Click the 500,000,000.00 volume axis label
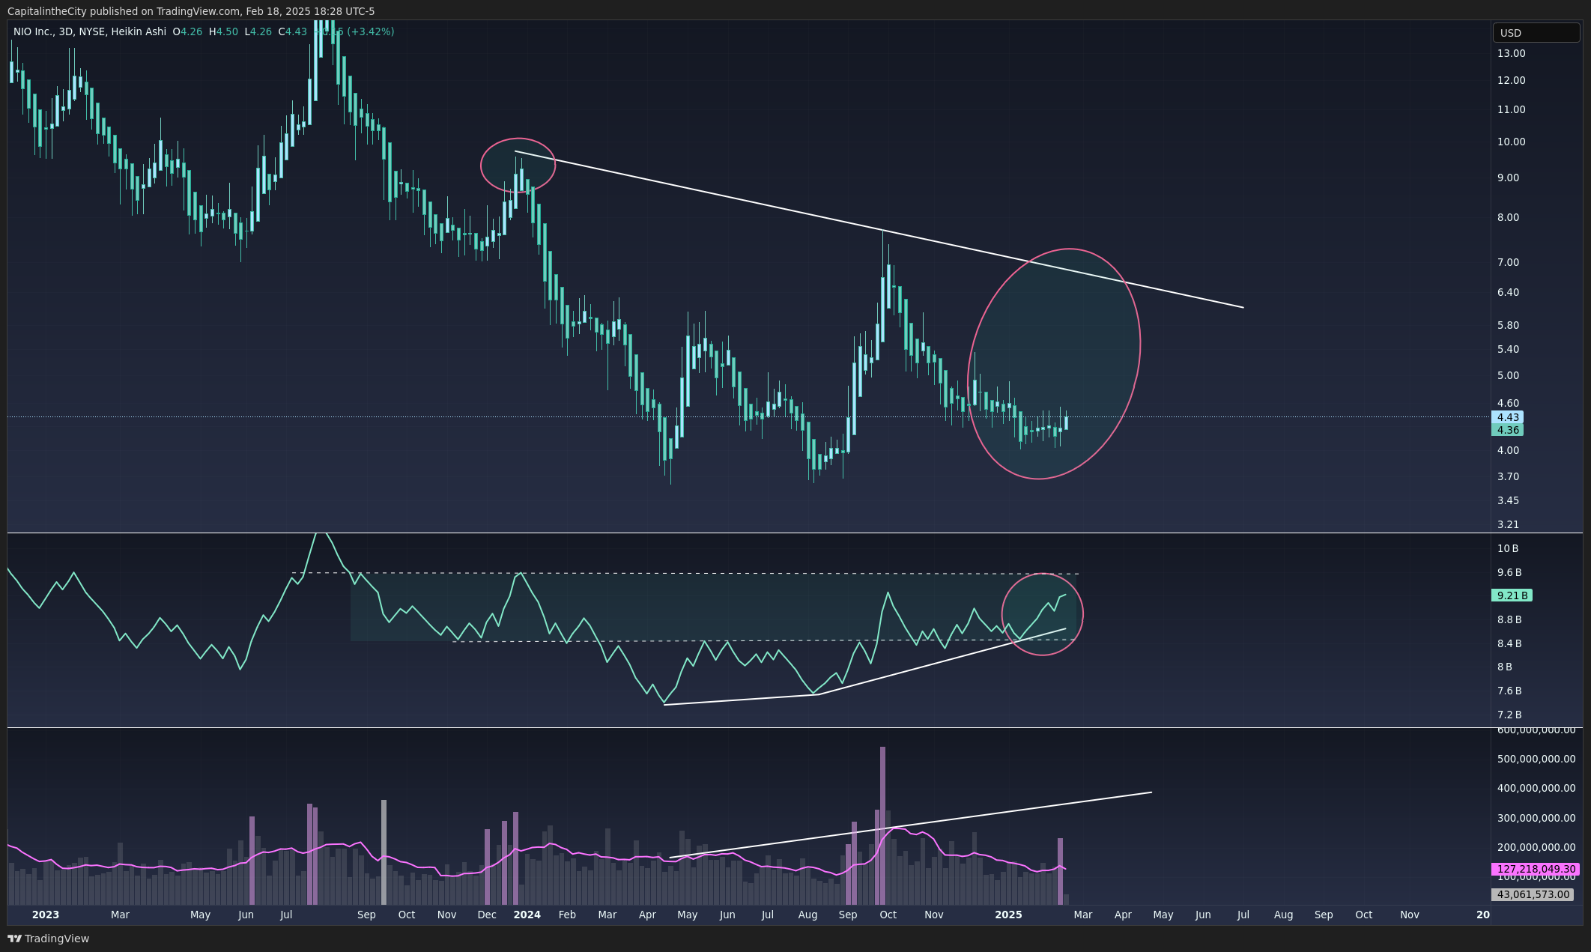Image resolution: width=1591 pixels, height=952 pixels. pos(1536,759)
